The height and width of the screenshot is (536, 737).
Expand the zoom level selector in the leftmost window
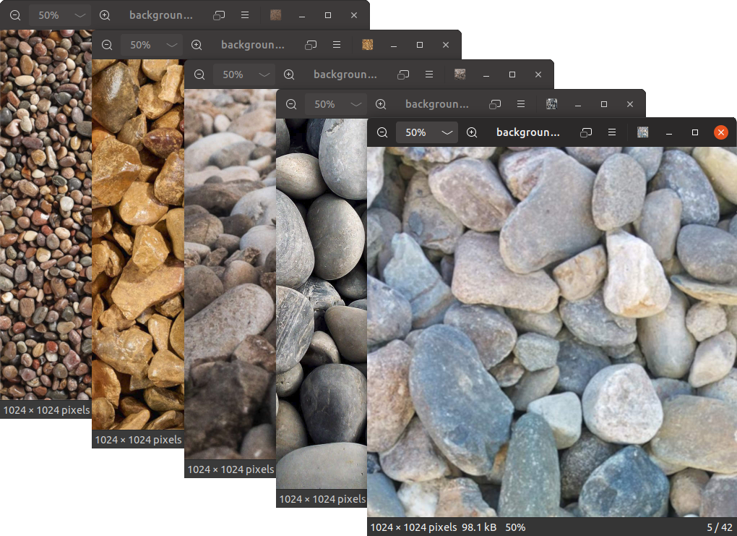pos(59,14)
